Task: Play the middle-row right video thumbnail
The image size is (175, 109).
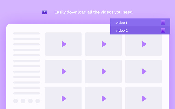Action: [144, 71]
